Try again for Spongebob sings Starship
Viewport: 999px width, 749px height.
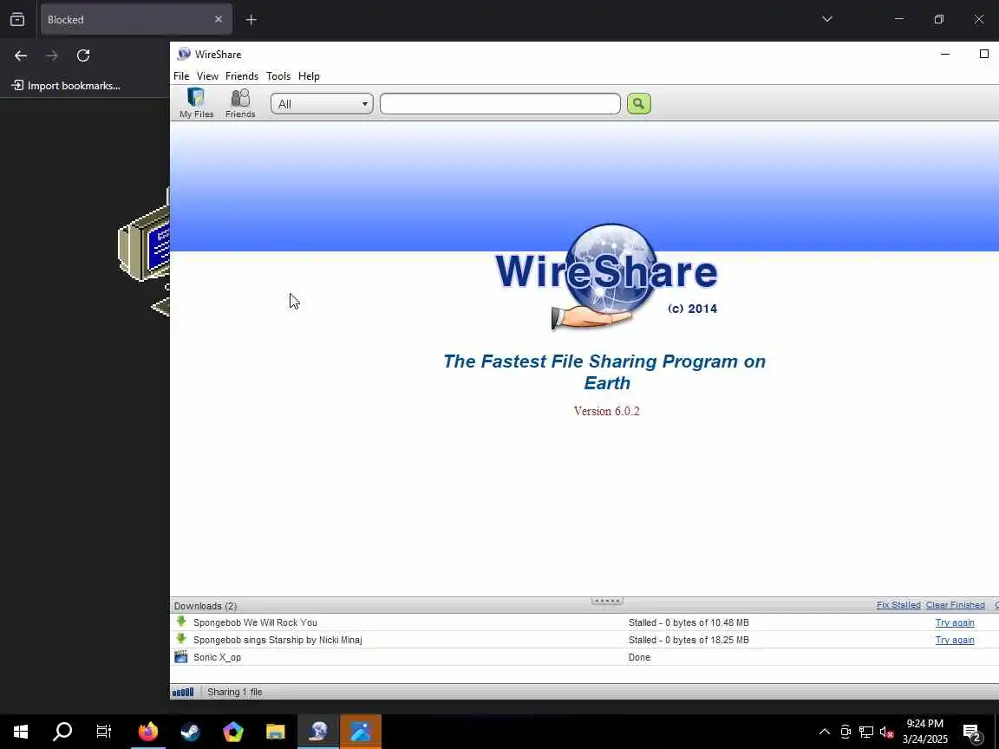click(x=955, y=640)
